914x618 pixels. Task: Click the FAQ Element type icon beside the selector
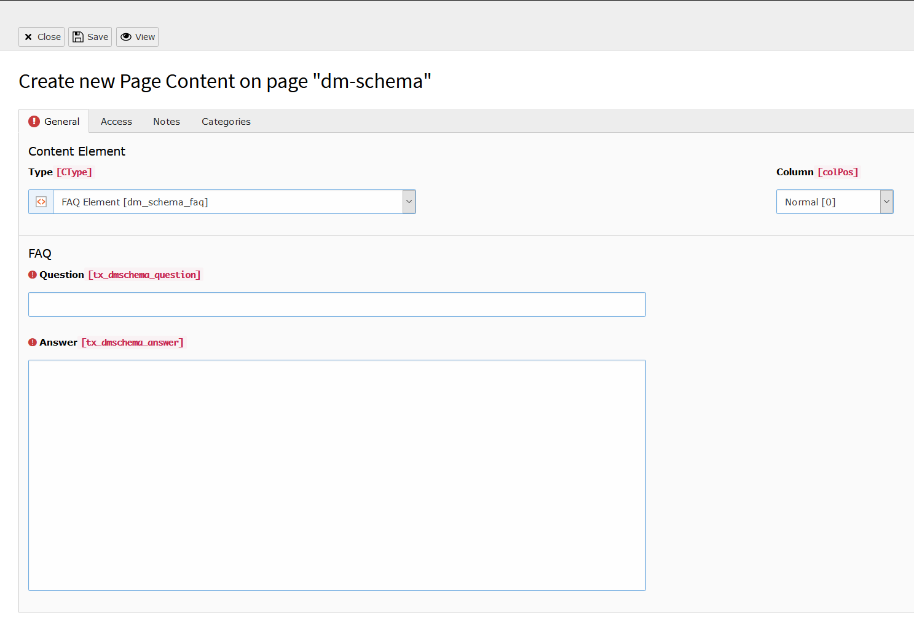[x=41, y=202]
